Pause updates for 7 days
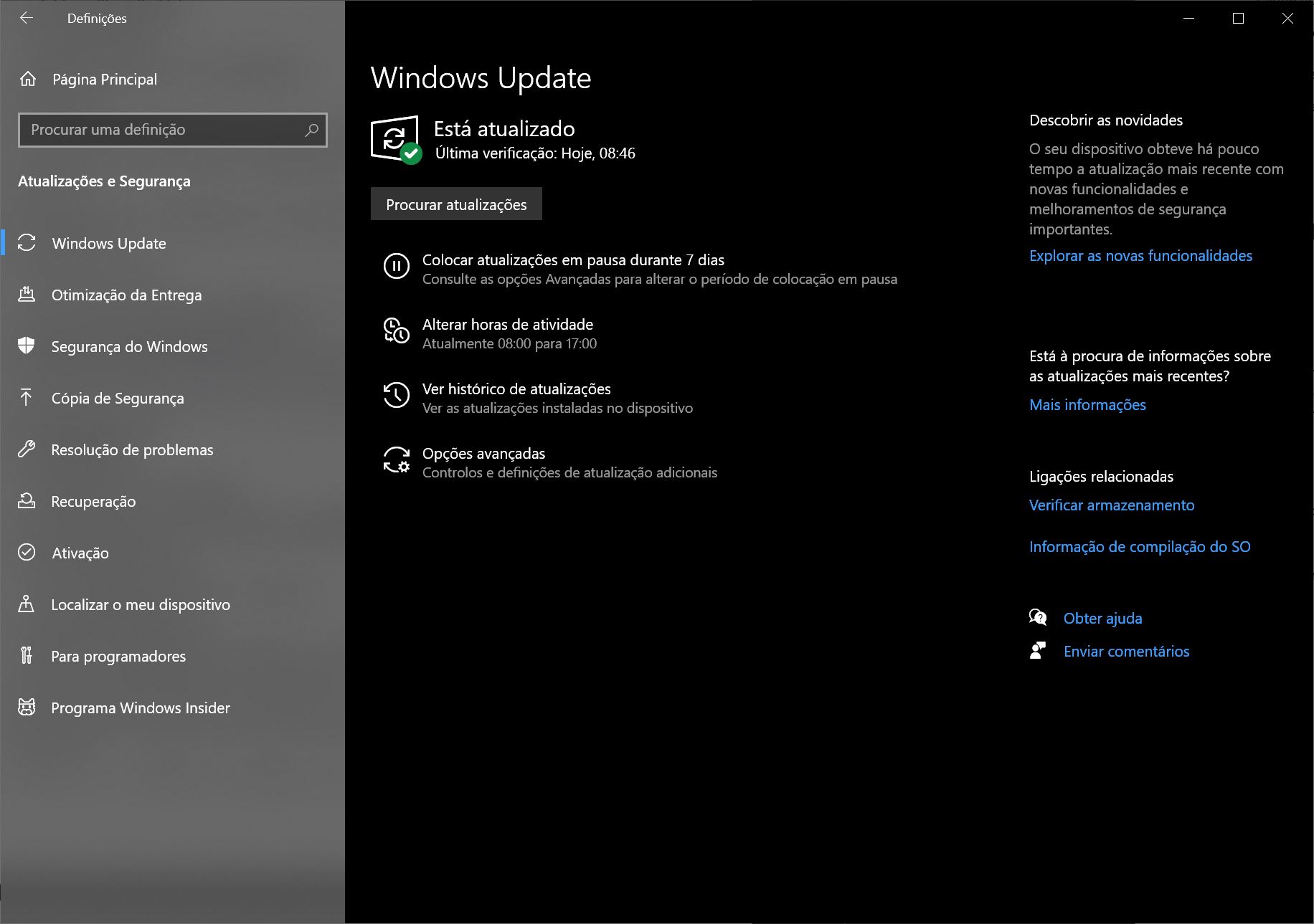This screenshot has width=1314, height=924. click(641, 269)
